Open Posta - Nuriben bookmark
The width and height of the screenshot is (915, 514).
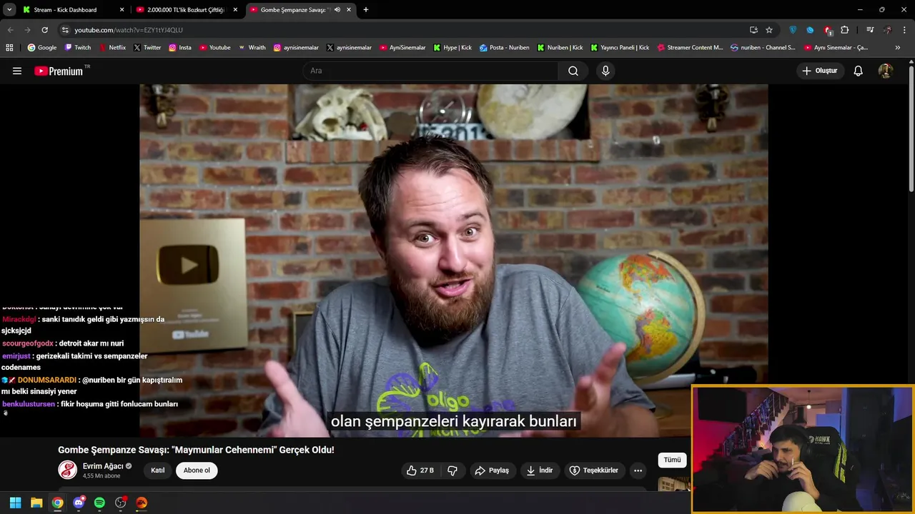pyautogui.click(x=505, y=48)
